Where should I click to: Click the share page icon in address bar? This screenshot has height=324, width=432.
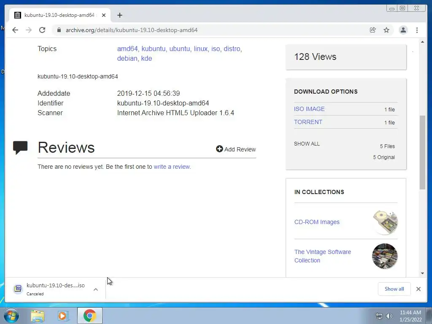(373, 30)
